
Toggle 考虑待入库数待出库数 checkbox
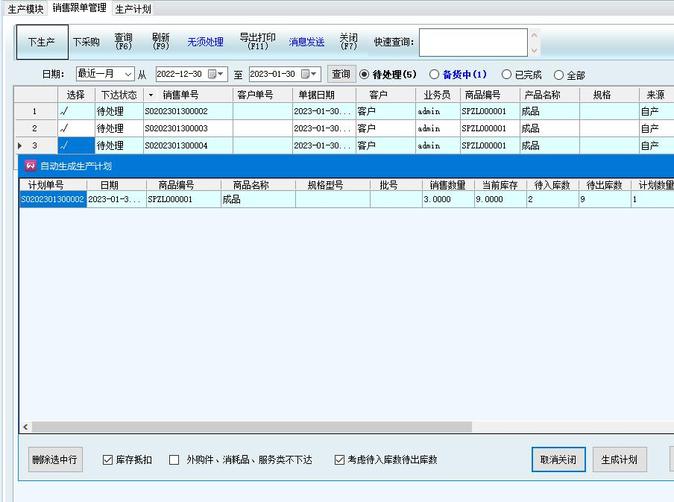point(340,460)
